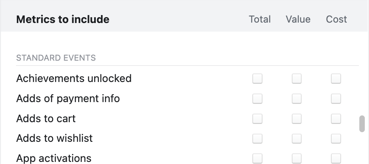Check Cost for Achievements unlocked
The width and height of the screenshot is (369, 164).
click(x=336, y=79)
